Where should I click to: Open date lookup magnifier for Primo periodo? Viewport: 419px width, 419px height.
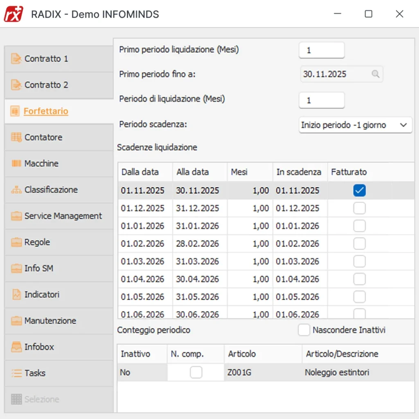375,74
